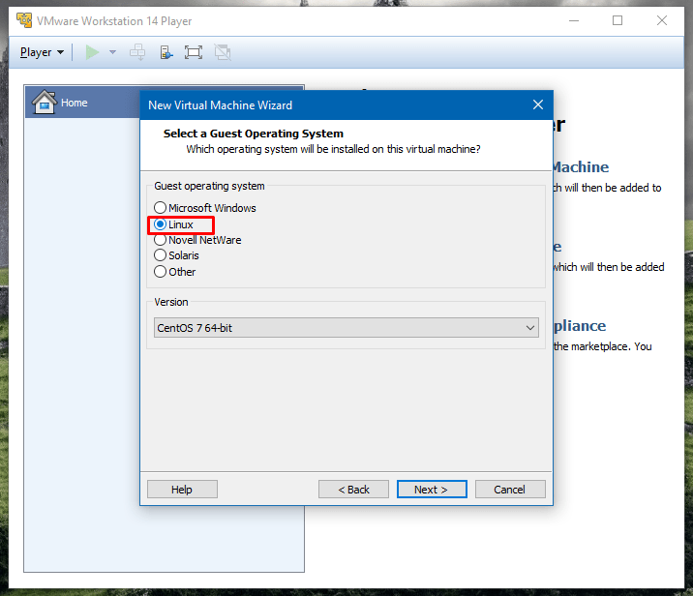Cancel the New Virtual Machine Wizard
This screenshot has width=693, height=596.
tap(510, 490)
